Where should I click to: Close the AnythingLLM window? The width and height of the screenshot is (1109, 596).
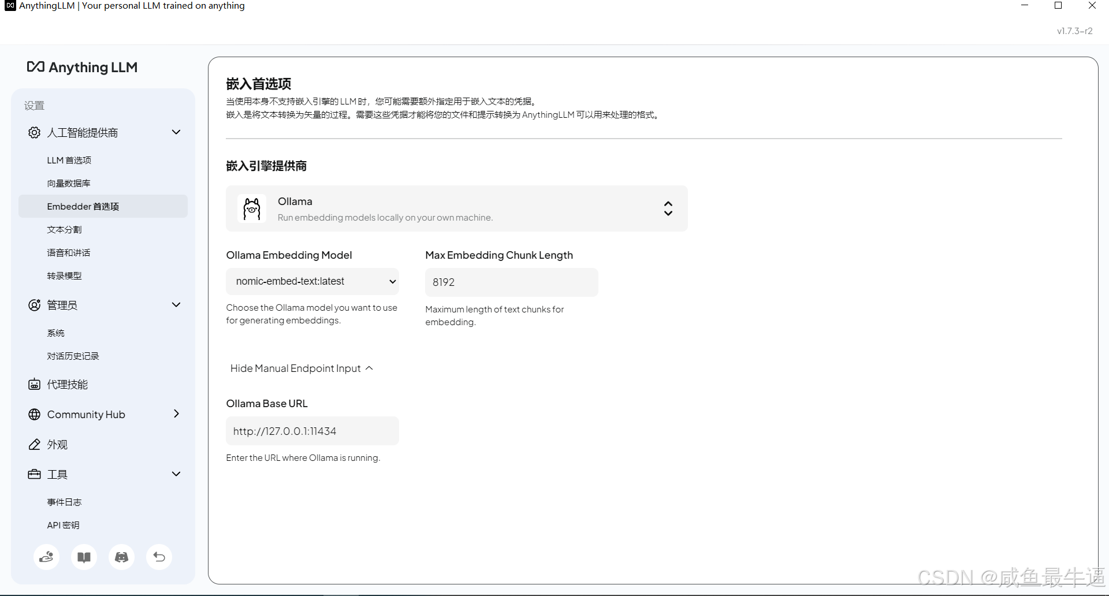pos(1092,5)
